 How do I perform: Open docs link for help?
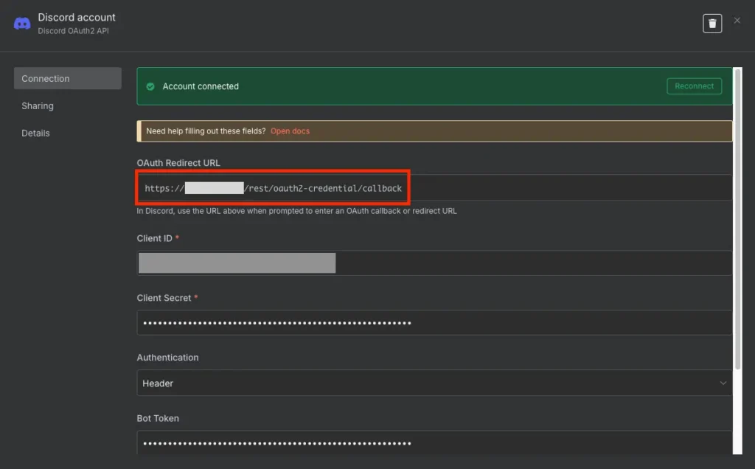290,131
